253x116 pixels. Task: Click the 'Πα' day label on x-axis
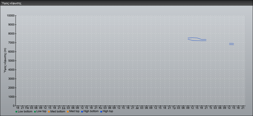pyautogui.click(x=27, y=108)
